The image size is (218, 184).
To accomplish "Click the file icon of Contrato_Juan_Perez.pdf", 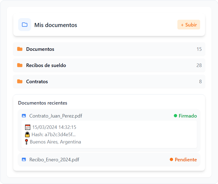I will (24, 116).
